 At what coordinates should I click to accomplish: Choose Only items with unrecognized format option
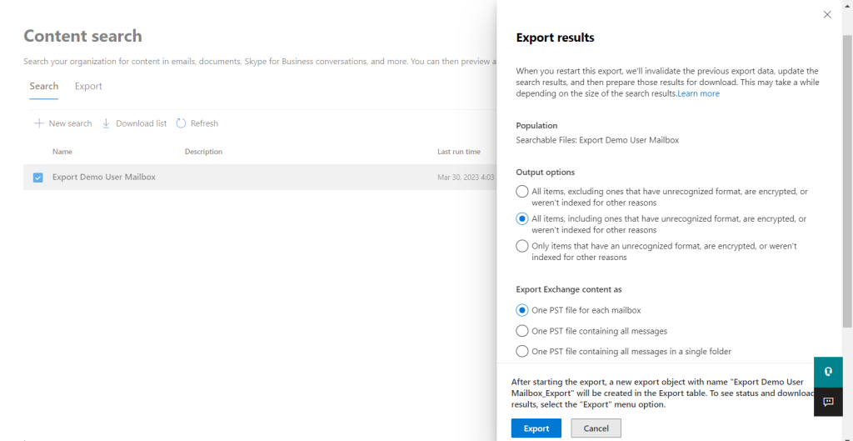521,246
